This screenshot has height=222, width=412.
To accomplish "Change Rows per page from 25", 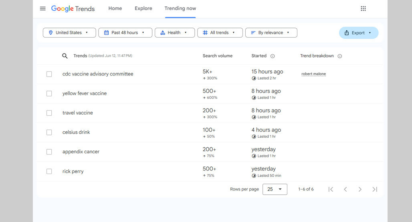I will 275,189.
